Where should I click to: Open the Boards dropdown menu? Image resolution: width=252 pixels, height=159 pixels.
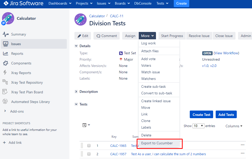pyautogui.click(x=122, y=3)
